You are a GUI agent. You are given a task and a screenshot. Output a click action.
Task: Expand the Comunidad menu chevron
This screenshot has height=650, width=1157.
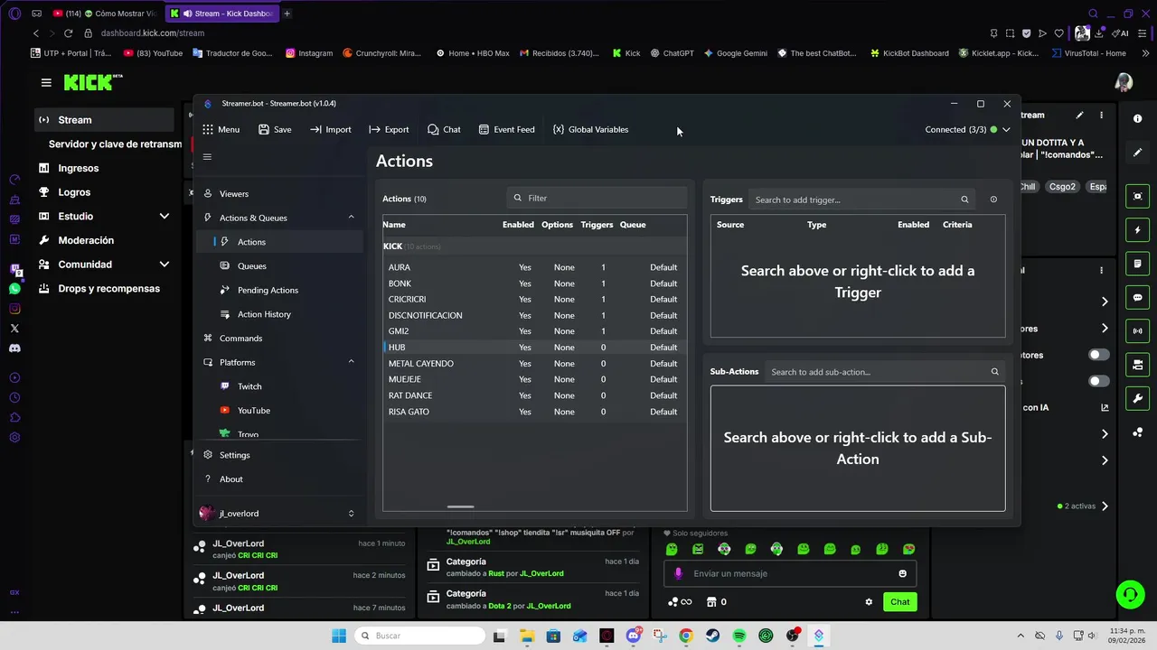pyautogui.click(x=165, y=265)
